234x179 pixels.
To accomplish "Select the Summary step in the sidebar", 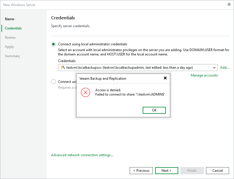I will 12,56.
